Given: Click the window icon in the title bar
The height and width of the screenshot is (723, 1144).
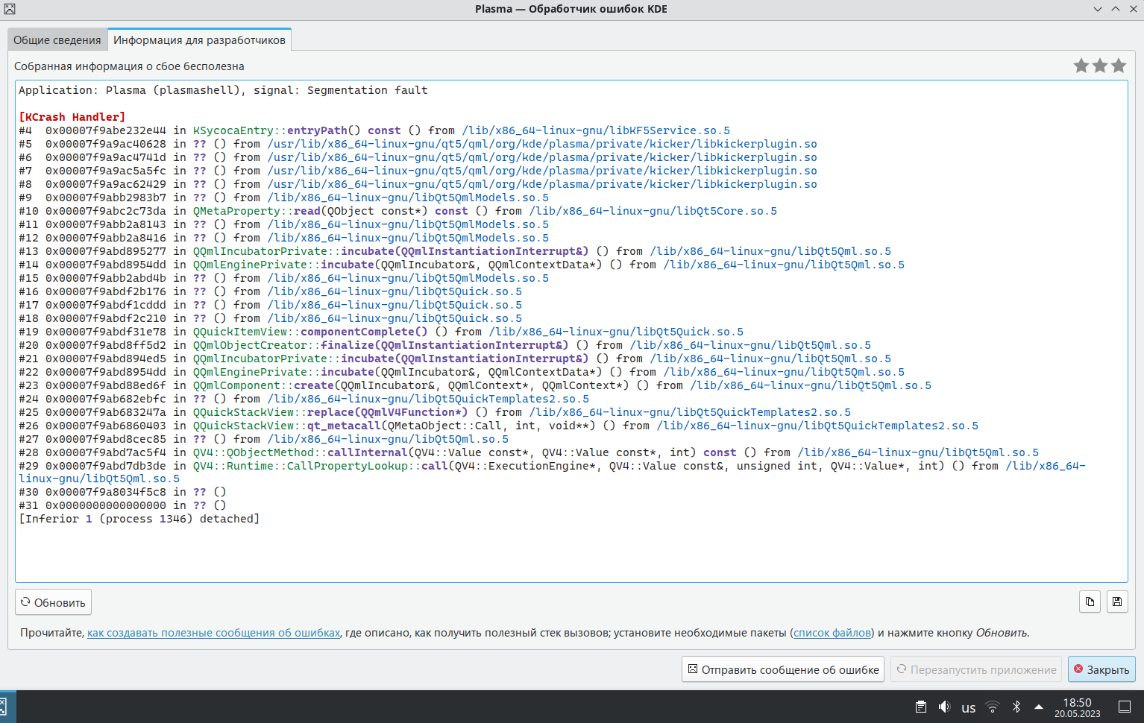Looking at the screenshot, I should pyautogui.click(x=9, y=9).
